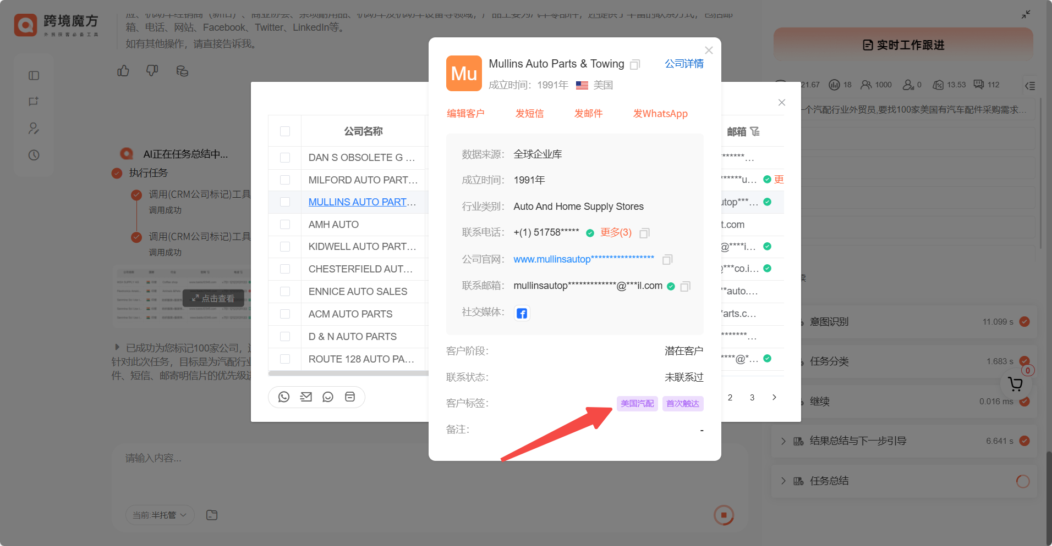The image size is (1052, 546).
Task: Expand the 结果总结与下一步引导 section
Action: click(783, 441)
